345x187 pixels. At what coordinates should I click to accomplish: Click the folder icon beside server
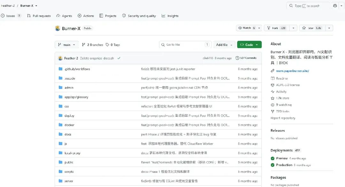60,181
